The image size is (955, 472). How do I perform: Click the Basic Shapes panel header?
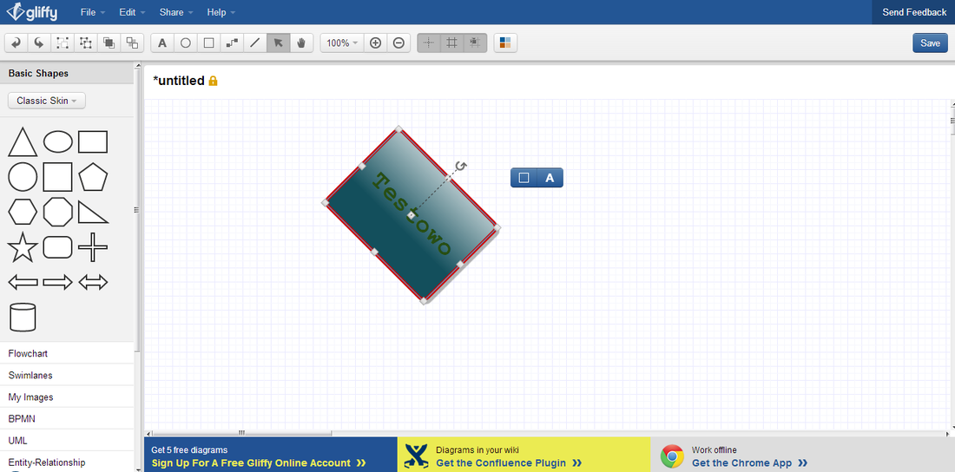click(67, 73)
